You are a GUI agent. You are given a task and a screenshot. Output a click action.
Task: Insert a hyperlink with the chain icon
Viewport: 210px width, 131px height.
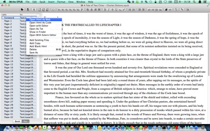(182, 10)
